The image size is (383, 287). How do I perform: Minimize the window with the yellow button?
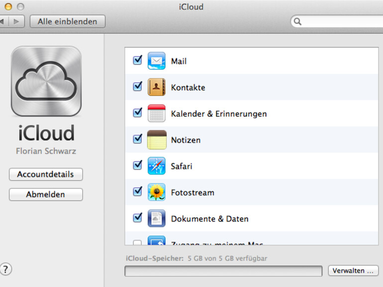pyautogui.click(x=8, y=7)
